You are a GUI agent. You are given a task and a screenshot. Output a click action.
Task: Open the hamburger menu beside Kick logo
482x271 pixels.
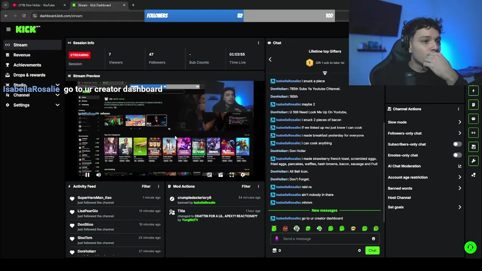(x=8, y=29)
